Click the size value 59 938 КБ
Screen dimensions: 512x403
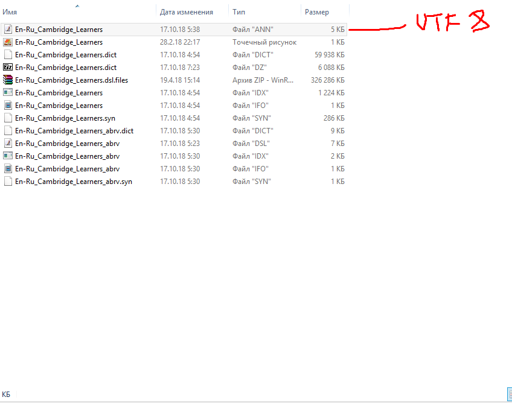pyautogui.click(x=330, y=55)
